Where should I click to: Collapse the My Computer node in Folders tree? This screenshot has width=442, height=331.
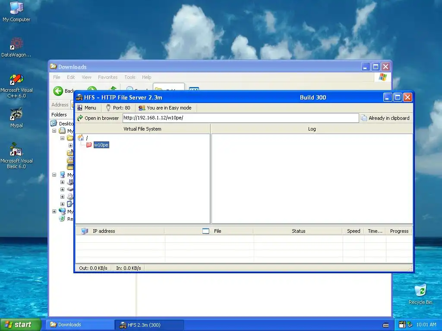[x=54, y=175]
